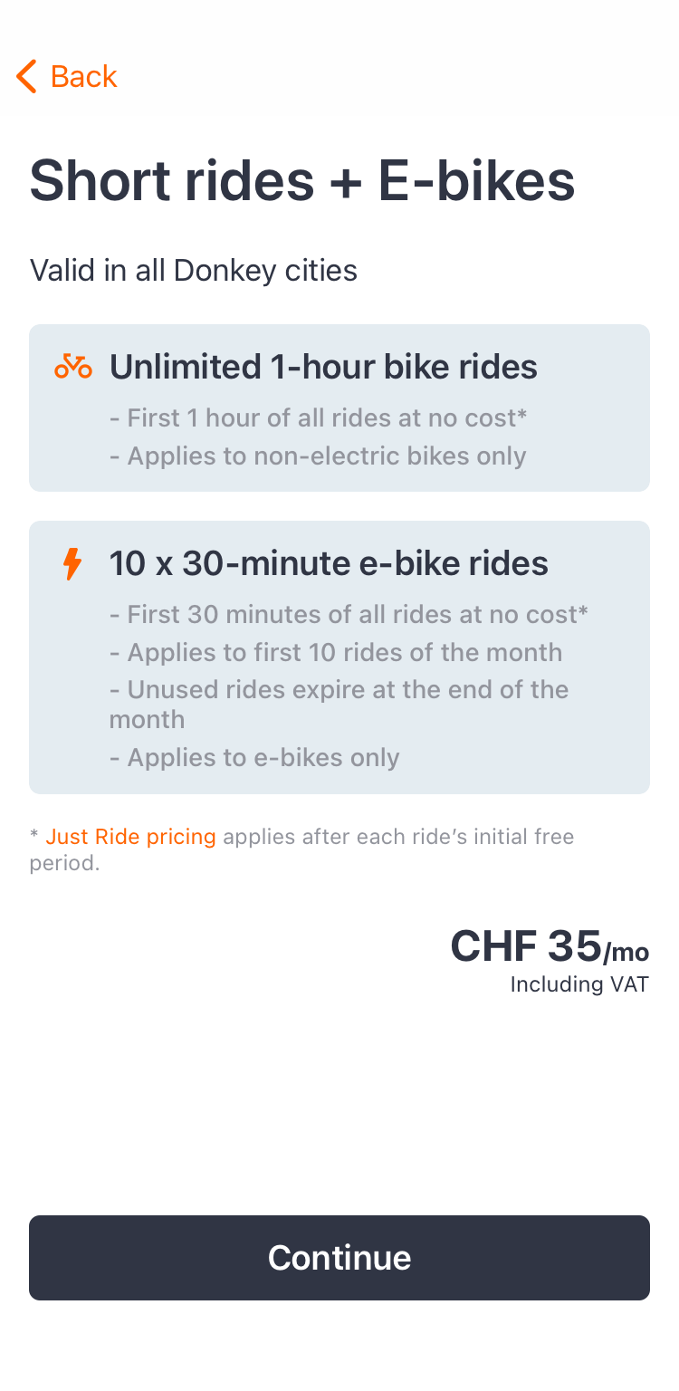Click "Applies to non-electric bikes only" text
Image resolution: width=679 pixels, height=1391 pixels.
point(318,456)
